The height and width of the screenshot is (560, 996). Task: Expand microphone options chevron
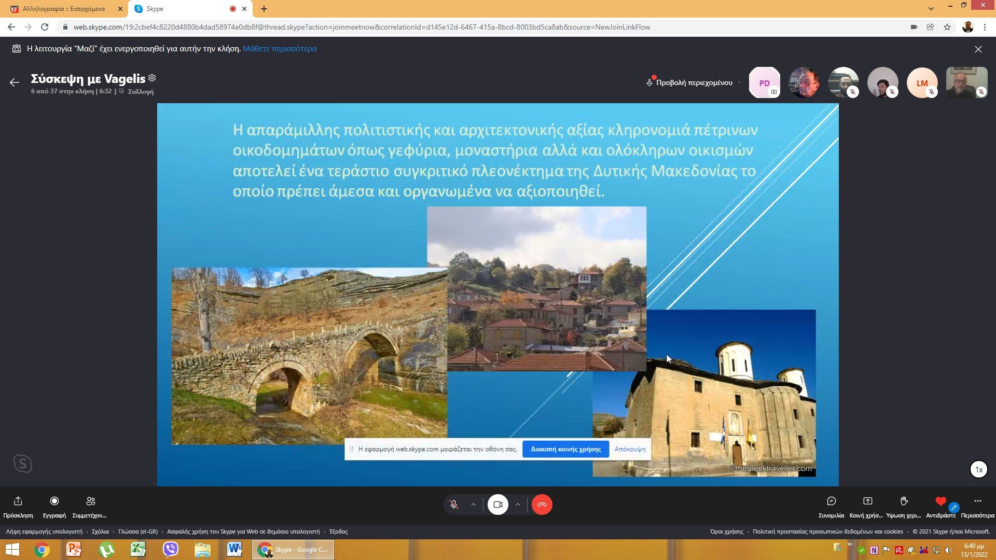474,505
